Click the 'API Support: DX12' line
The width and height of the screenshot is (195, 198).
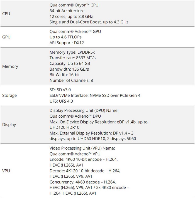[67, 43]
